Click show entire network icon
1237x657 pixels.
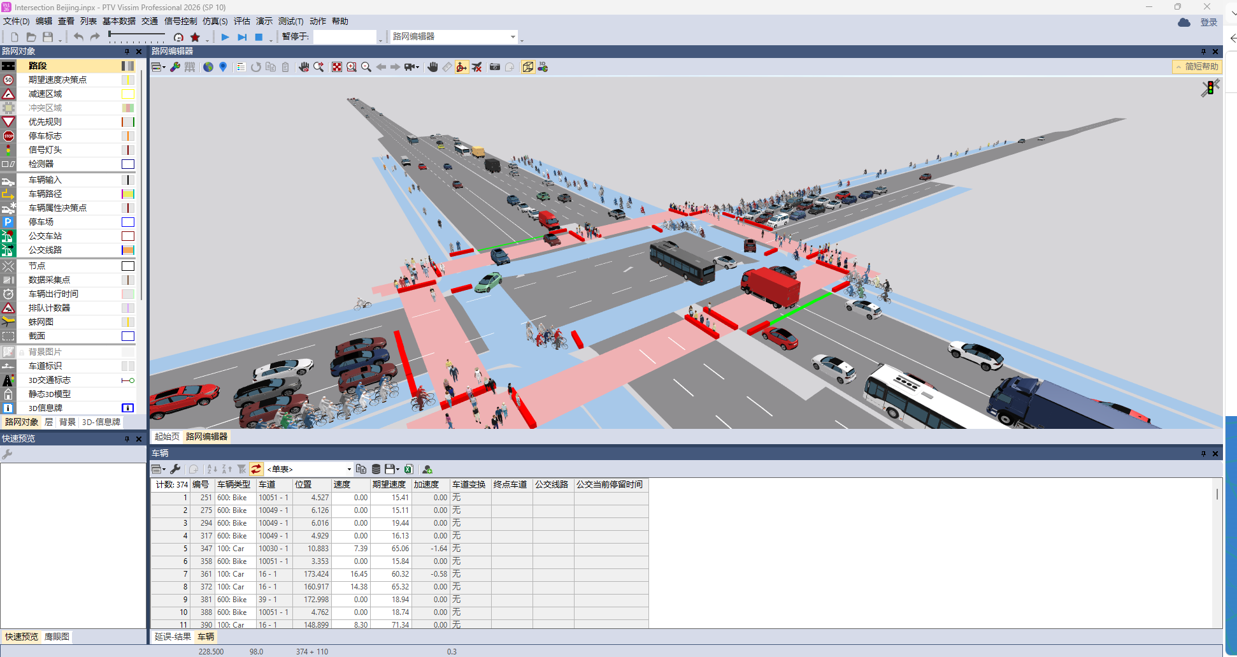[337, 67]
